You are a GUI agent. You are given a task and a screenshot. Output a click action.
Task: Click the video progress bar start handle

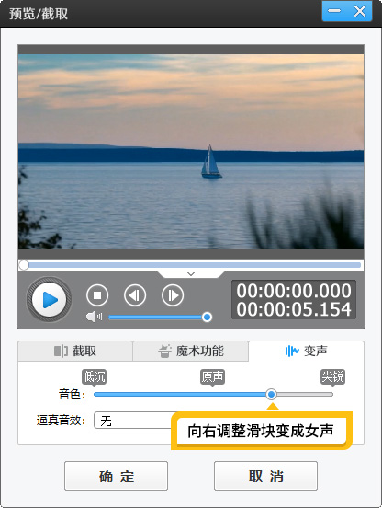[x=24, y=265]
